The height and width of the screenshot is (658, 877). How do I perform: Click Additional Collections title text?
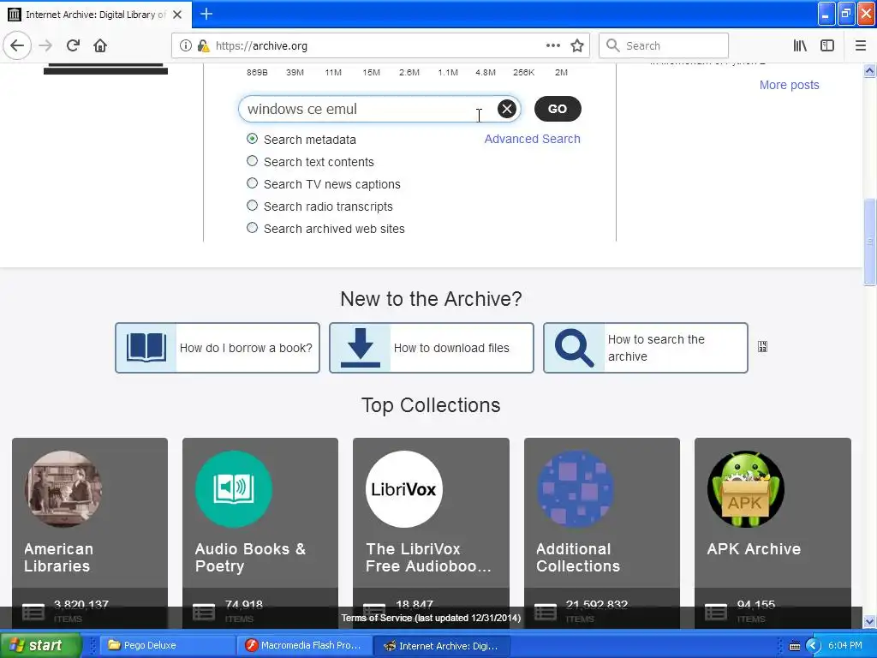pos(578,557)
